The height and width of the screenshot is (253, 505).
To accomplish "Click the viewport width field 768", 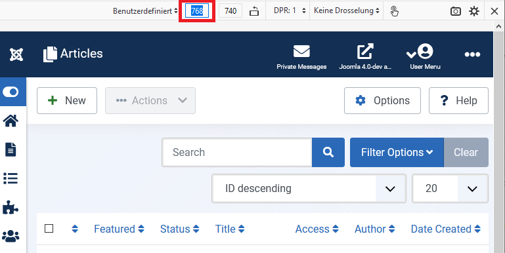I will coord(197,11).
